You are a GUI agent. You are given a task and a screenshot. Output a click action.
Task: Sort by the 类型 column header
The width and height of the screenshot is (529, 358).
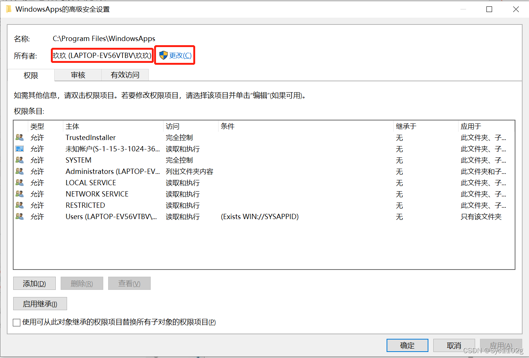(x=45, y=126)
